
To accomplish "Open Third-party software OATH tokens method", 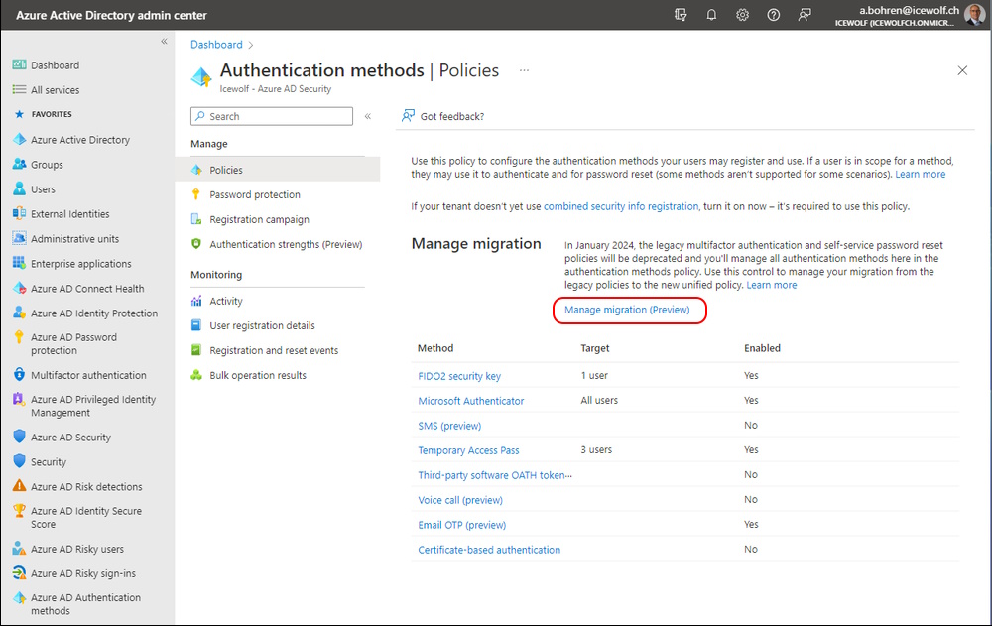I will click(x=495, y=475).
